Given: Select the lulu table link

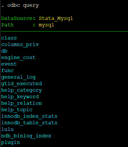Looking at the screenshot, I should point(7,129).
